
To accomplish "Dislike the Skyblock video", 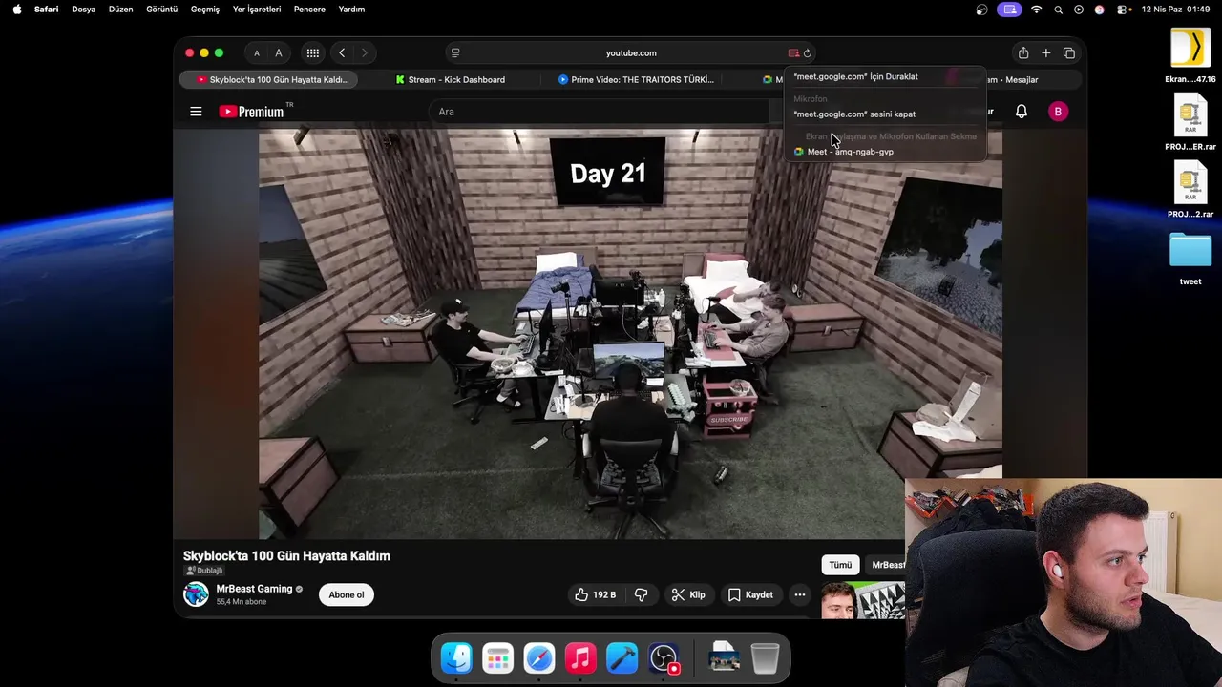I will [642, 594].
